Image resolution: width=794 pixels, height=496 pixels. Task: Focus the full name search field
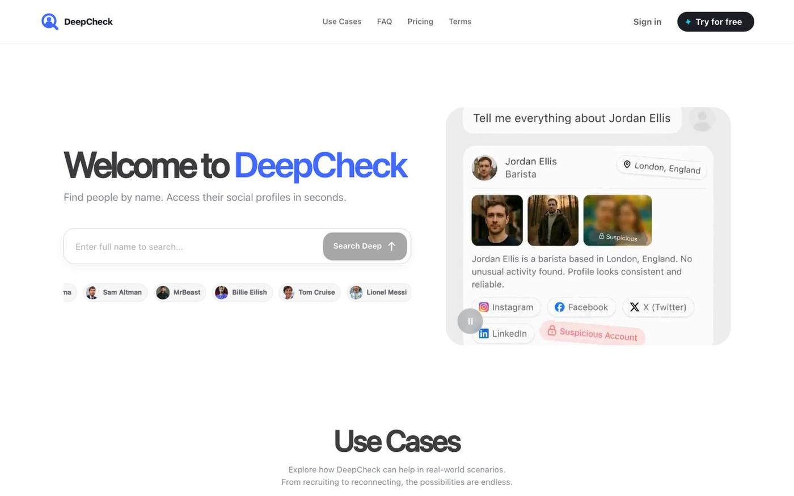(x=193, y=247)
